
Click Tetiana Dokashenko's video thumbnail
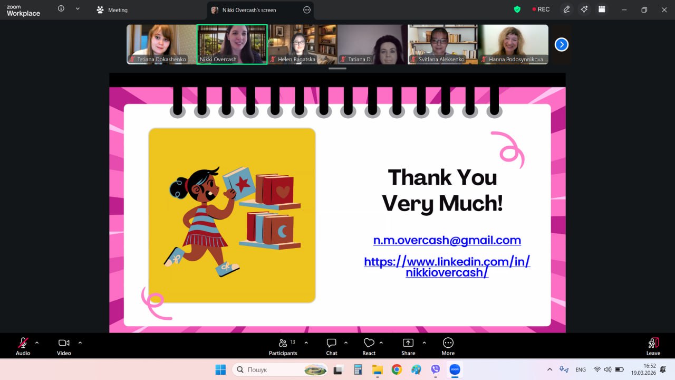point(161,44)
